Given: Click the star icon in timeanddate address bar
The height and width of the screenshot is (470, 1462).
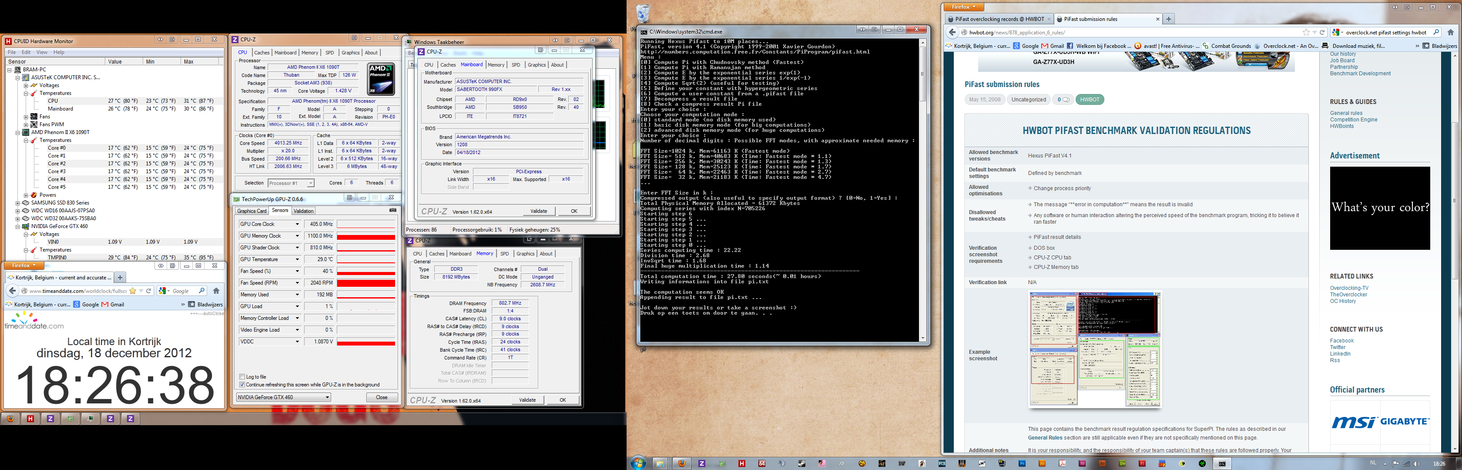Looking at the screenshot, I should point(133,291).
